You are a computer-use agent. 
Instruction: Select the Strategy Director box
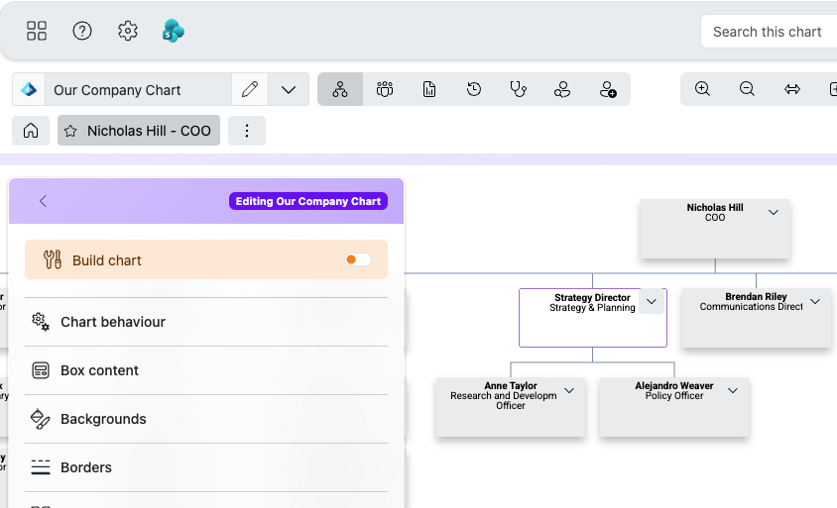[x=592, y=318]
